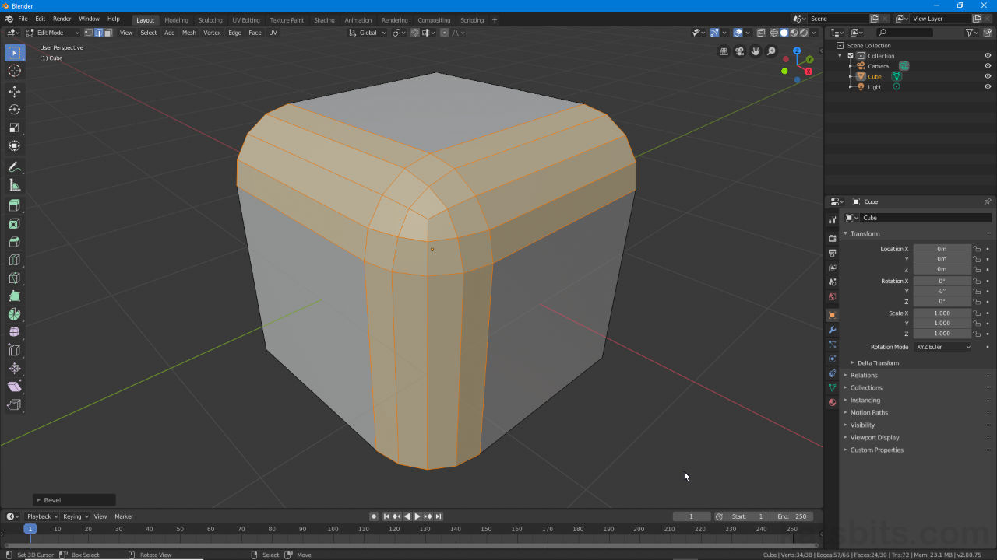This screenshot has height=560, width=997.
Task: Enable face select mode
Action: 107,33
